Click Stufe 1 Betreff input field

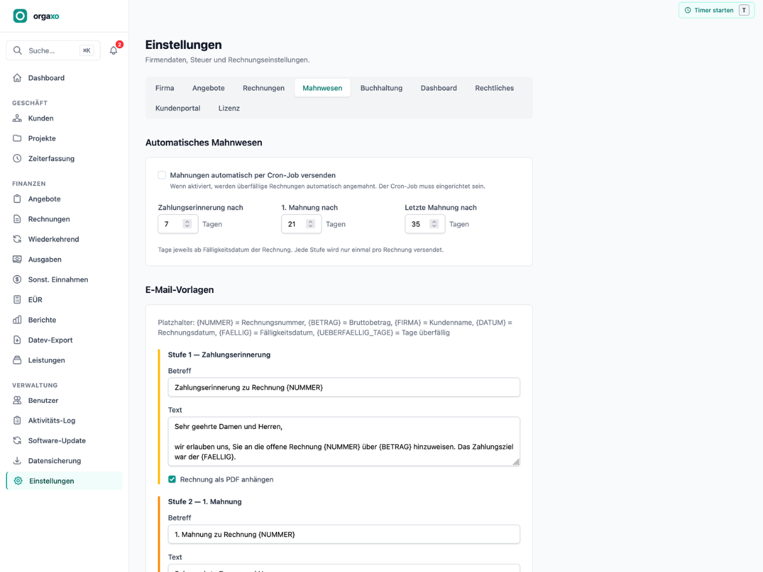pos(344,387)
